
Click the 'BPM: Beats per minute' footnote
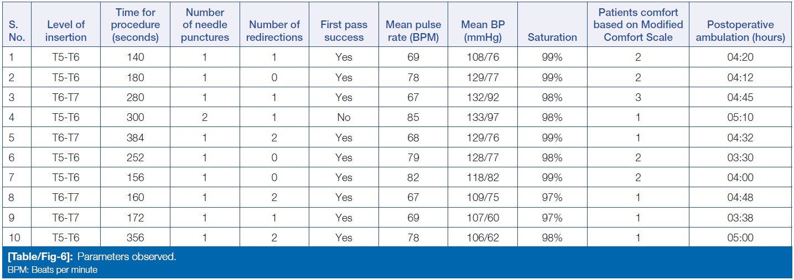[53, 270]
